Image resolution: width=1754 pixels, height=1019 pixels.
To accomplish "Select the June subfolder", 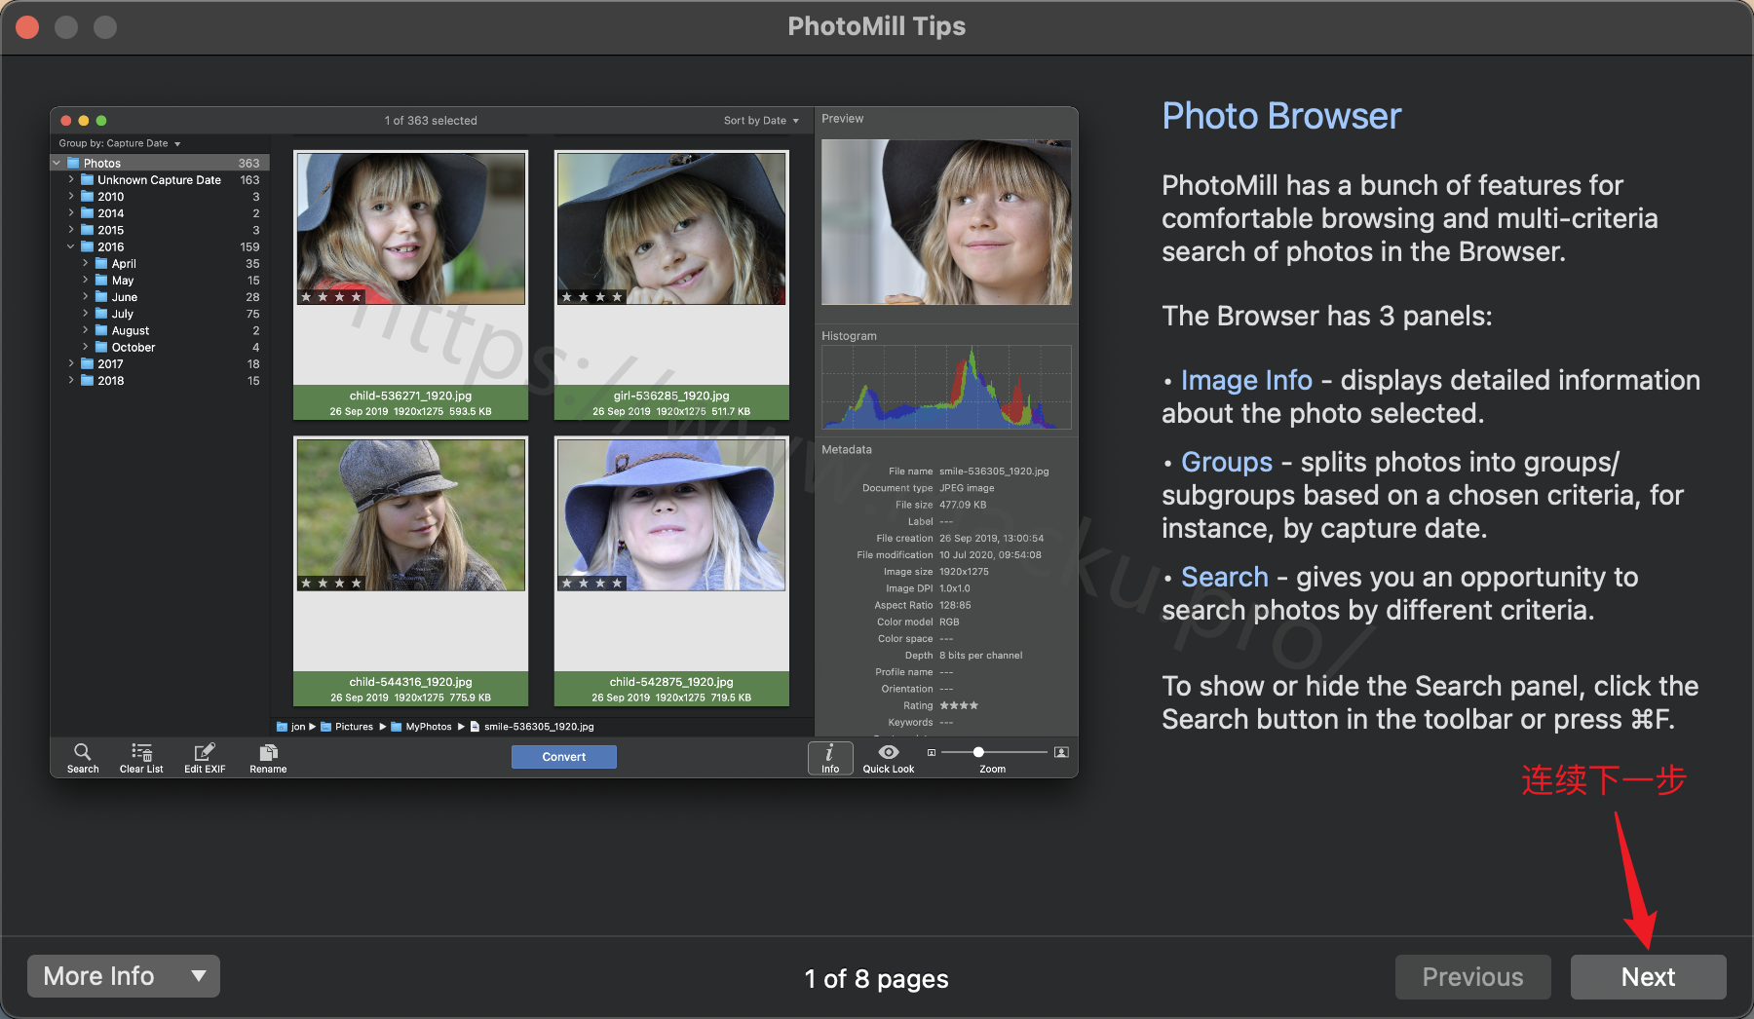I will point(161,297).
